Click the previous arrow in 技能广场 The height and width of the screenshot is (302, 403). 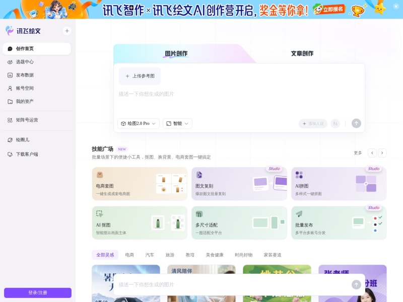click(372, 153)
